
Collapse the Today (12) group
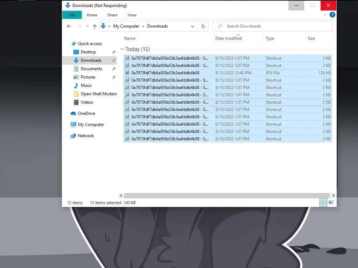click(x=122, y=49)
